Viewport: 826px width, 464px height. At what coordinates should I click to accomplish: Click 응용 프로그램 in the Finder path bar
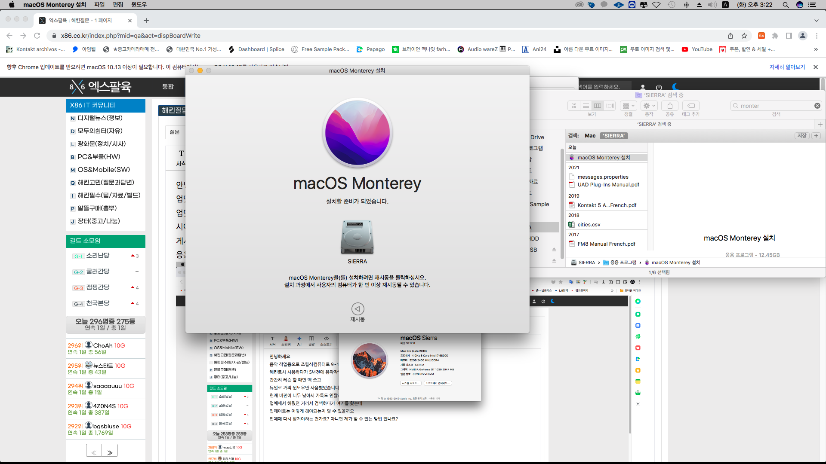pos(619,263)
